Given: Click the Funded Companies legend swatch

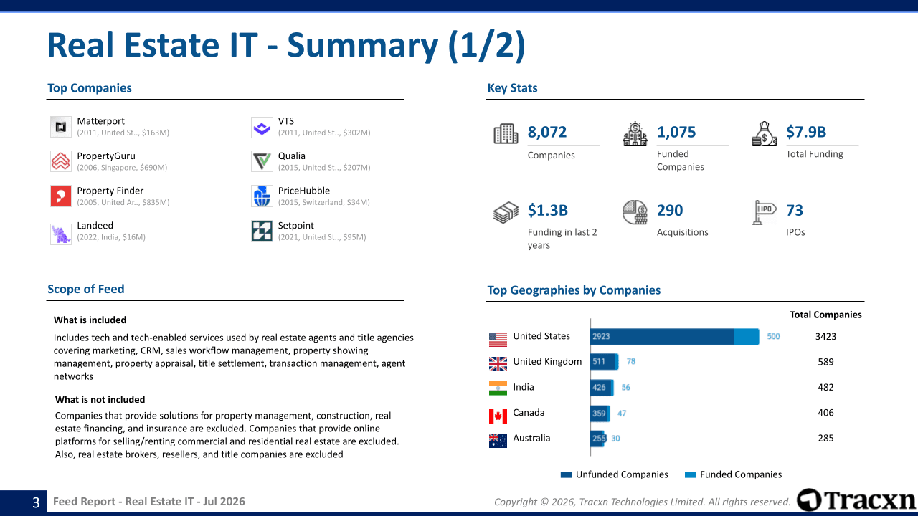Looking at the screenshot, I should point(691,474).
